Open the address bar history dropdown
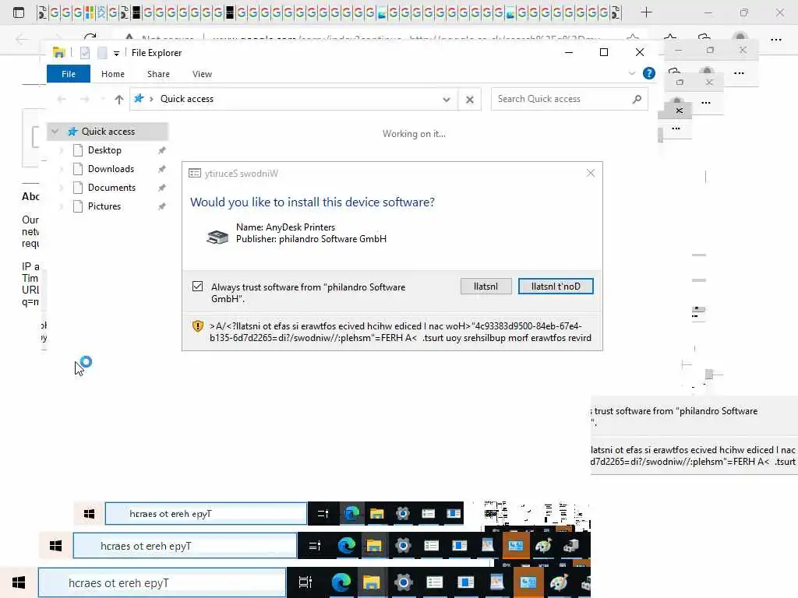798x598 pixels. (x=447, y=99)
